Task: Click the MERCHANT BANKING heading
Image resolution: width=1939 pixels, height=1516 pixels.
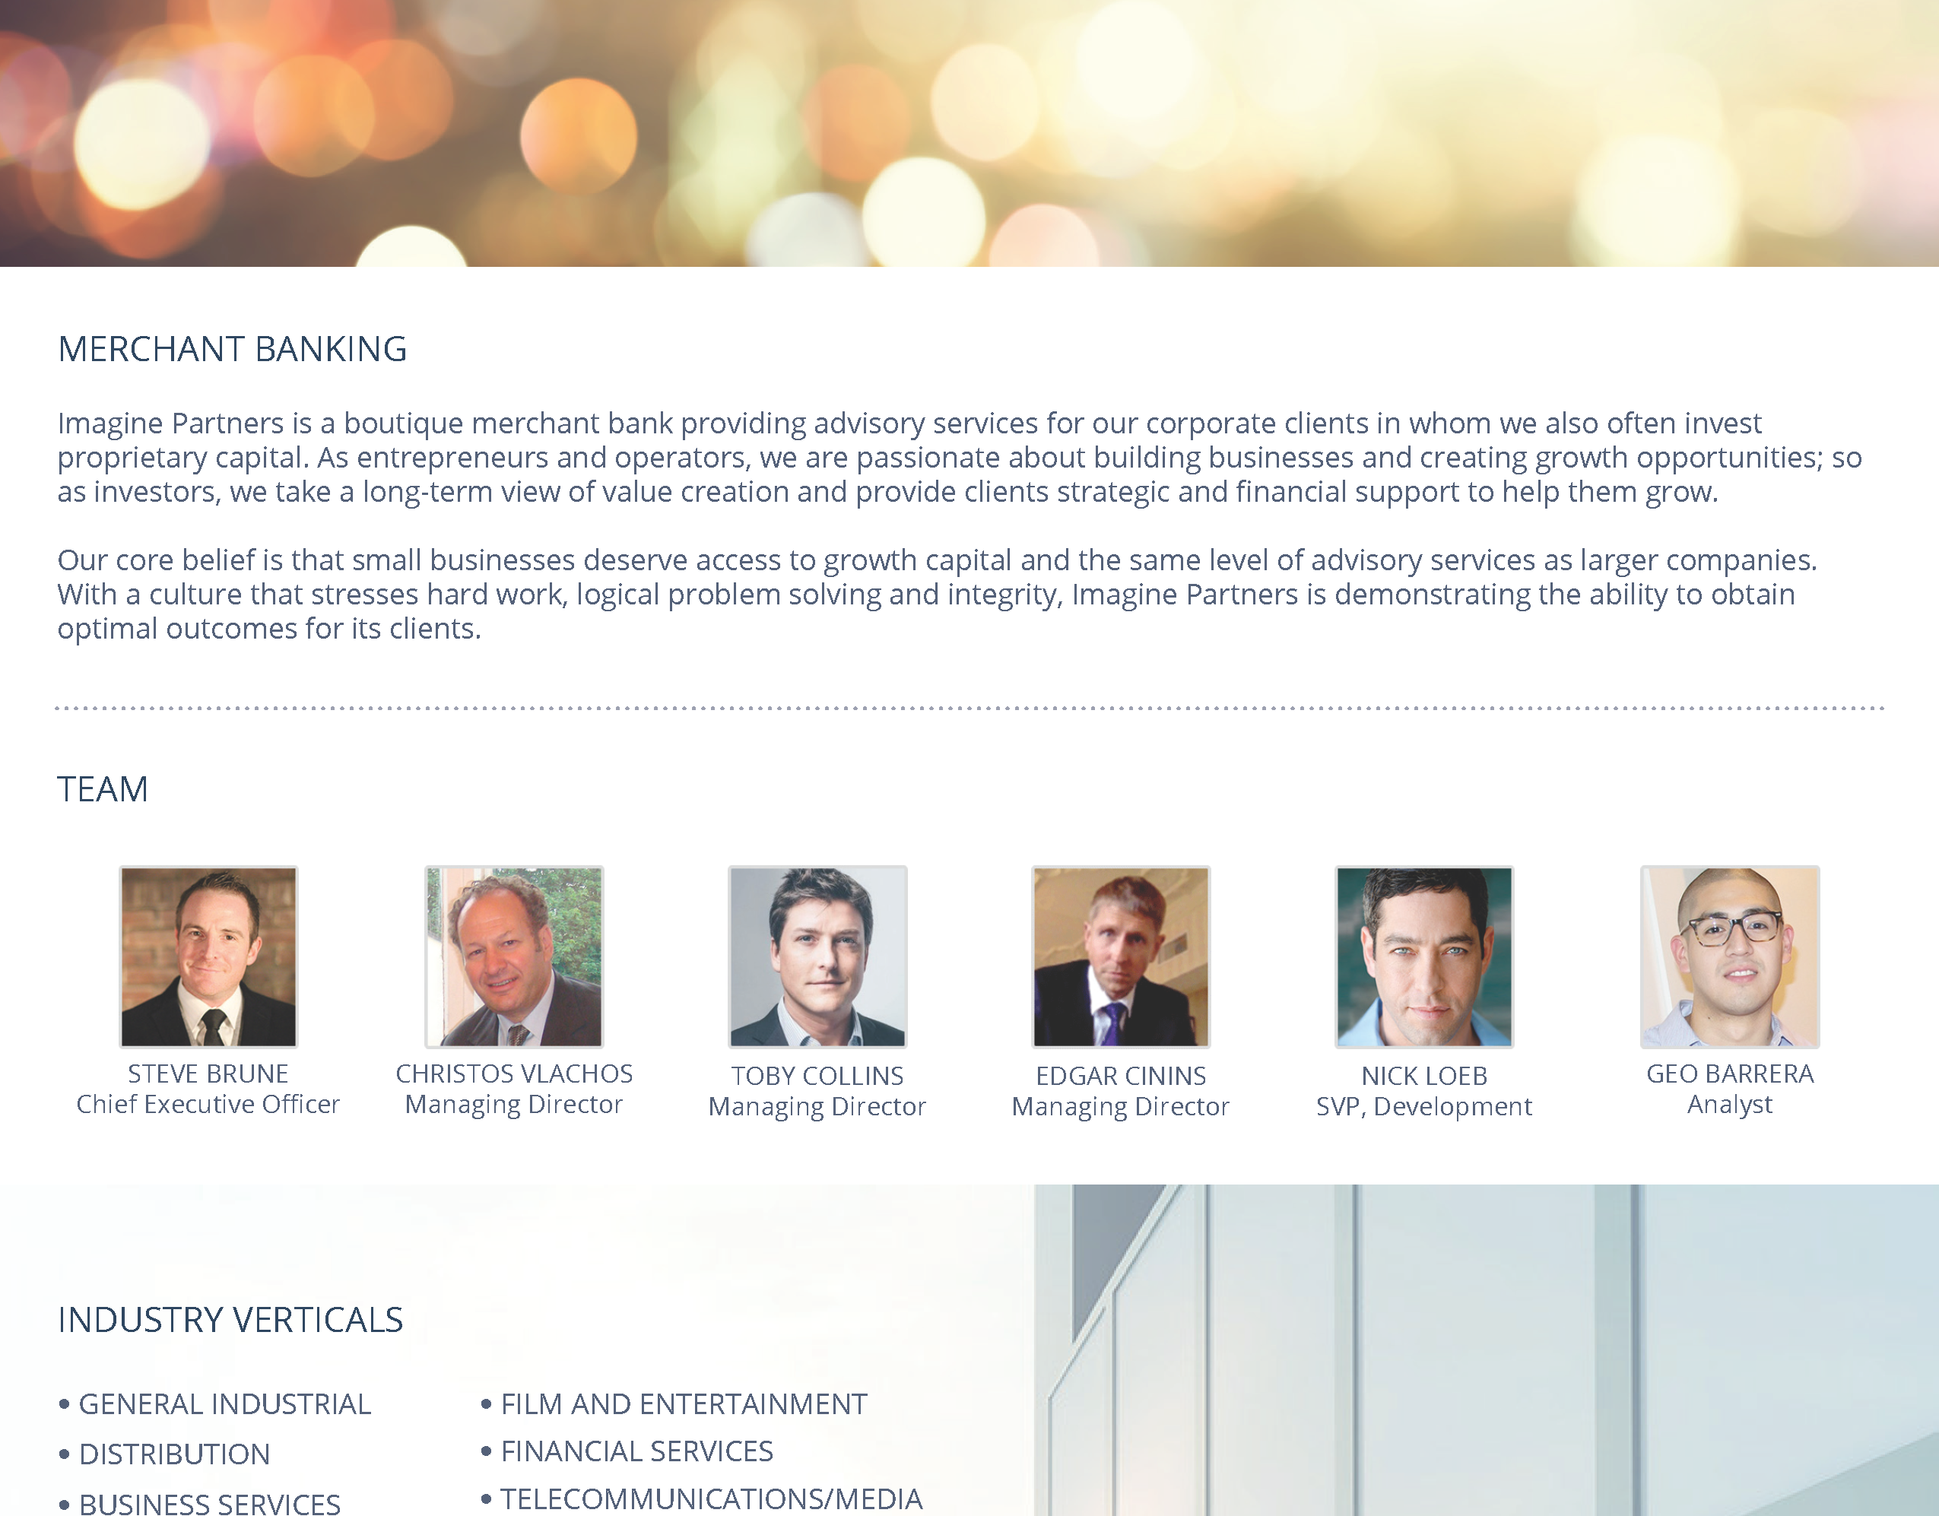Action: [233, 350]
